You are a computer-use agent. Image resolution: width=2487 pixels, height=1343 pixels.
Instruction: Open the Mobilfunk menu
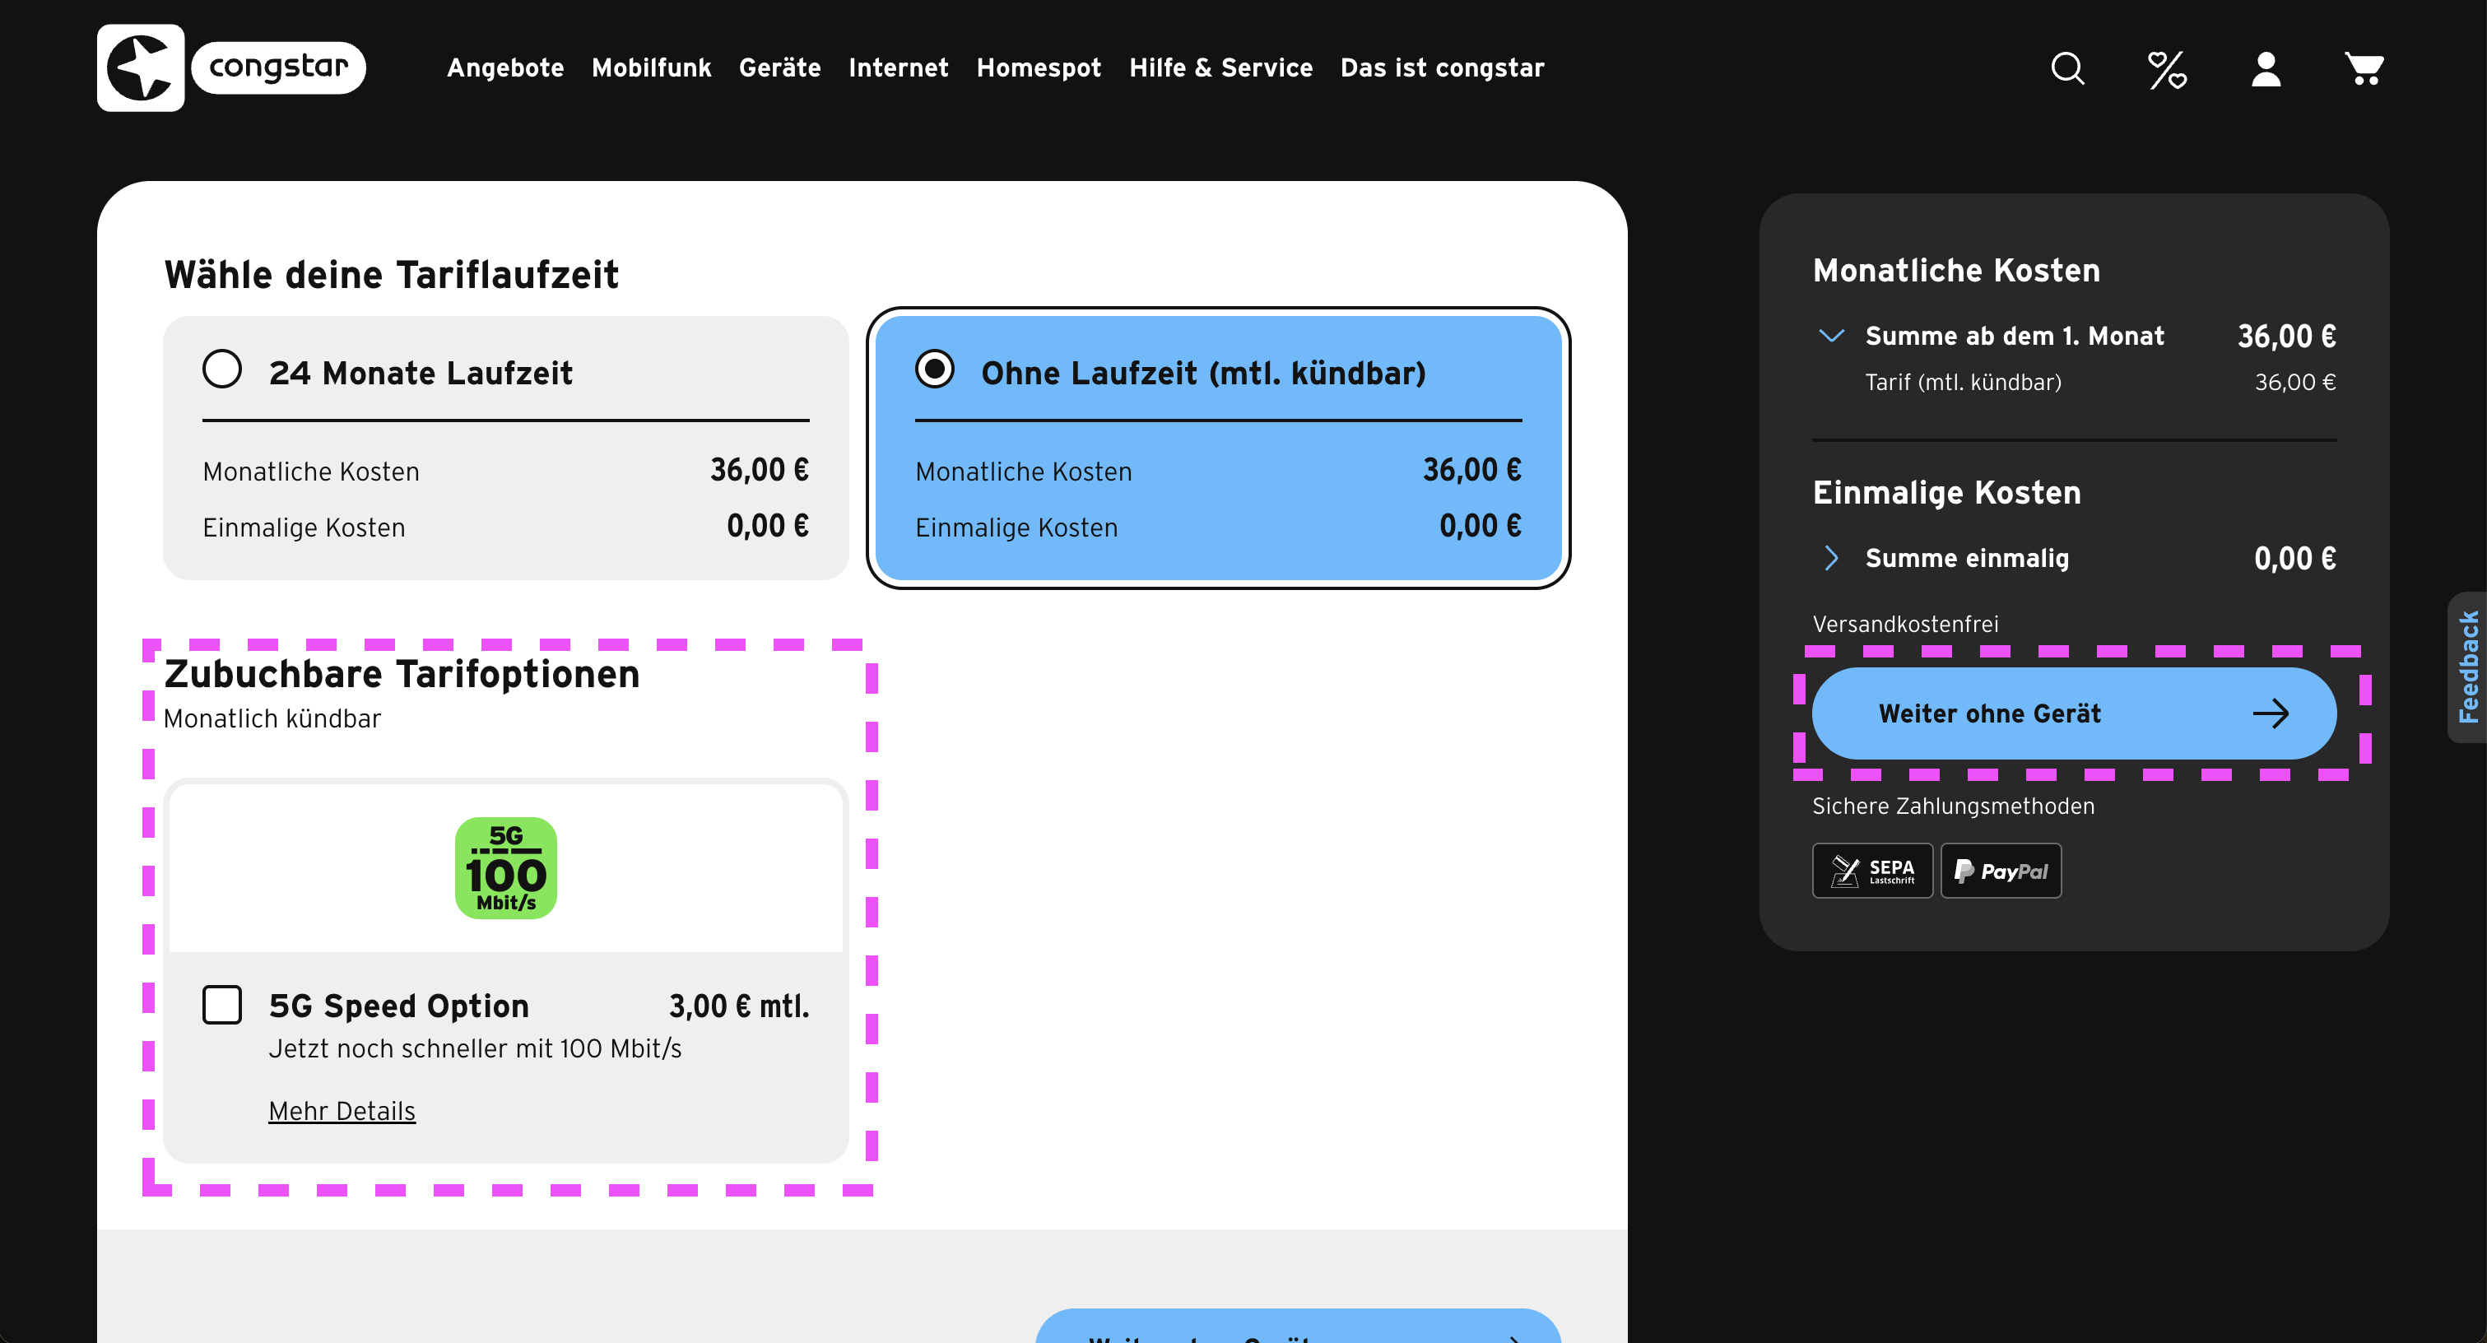click(651, 67)
